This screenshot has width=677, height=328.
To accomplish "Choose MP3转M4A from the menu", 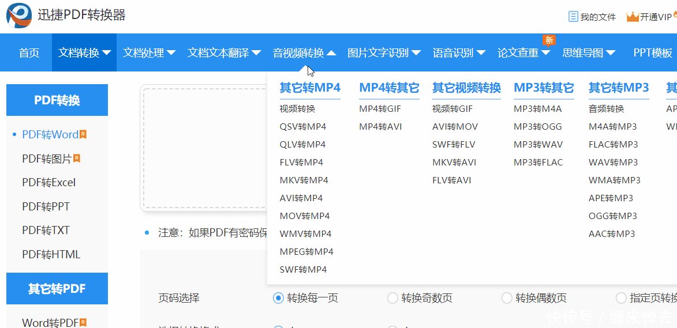I will pyautogui.click(x=537, y=108).
